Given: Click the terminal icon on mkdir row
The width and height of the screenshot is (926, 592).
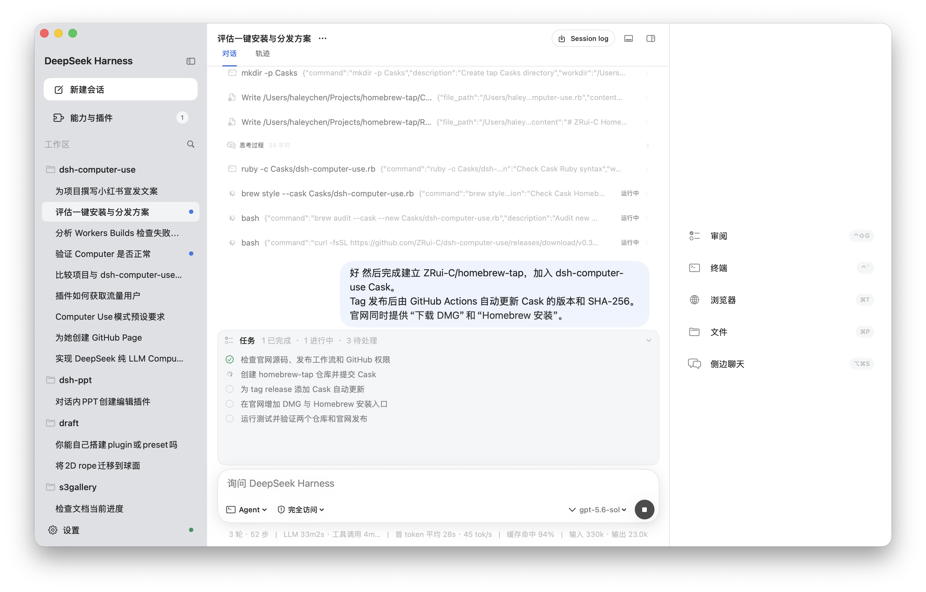Looking at the screenshot, I should (x=232, y=73).
